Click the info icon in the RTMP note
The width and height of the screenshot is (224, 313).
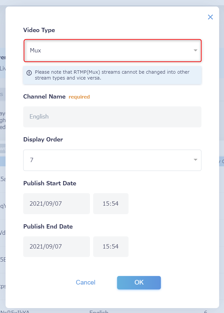(x=29, y=73)
